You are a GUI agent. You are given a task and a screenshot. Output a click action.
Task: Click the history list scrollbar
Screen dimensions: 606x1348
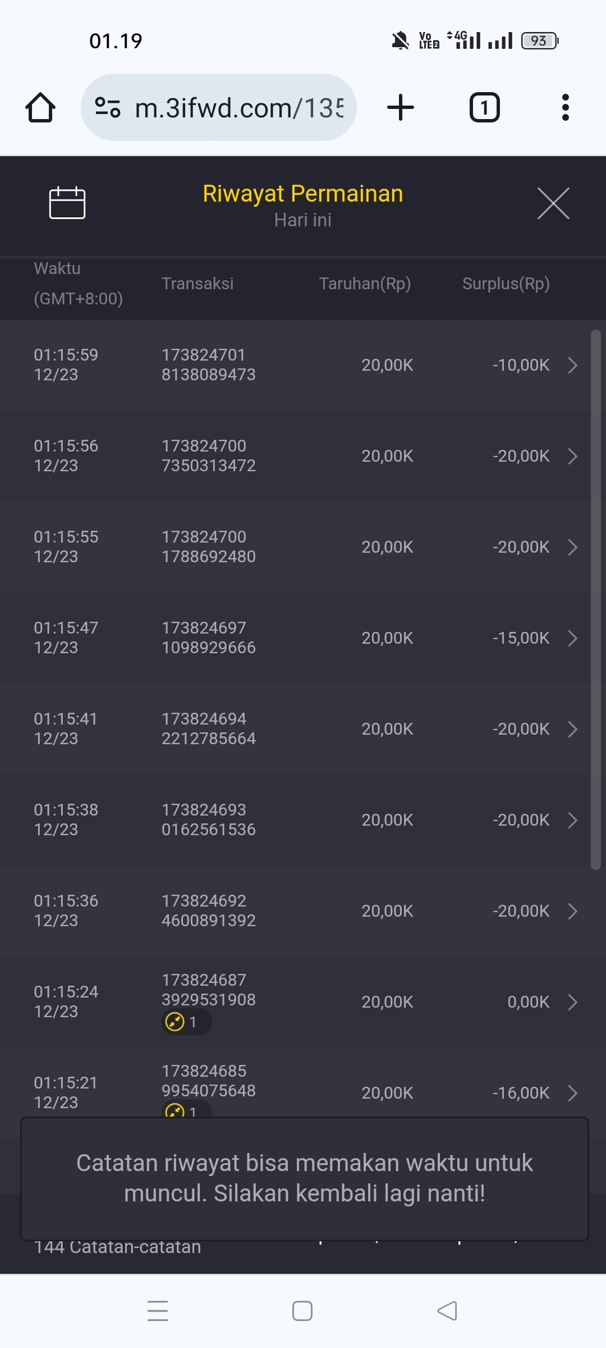[x=595, y=600]
